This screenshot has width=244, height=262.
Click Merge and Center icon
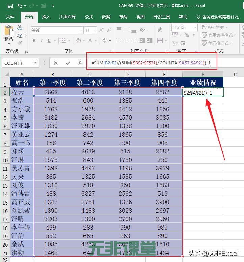click(x=160, y=41)
